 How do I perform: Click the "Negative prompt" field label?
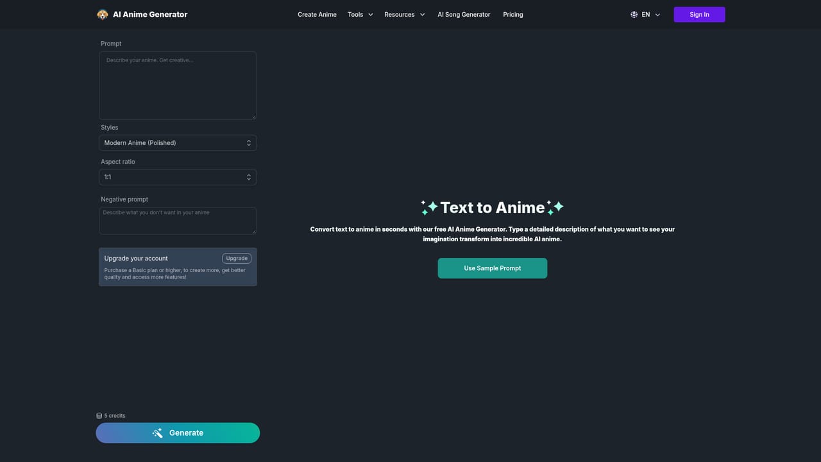(x=124, y=200)
